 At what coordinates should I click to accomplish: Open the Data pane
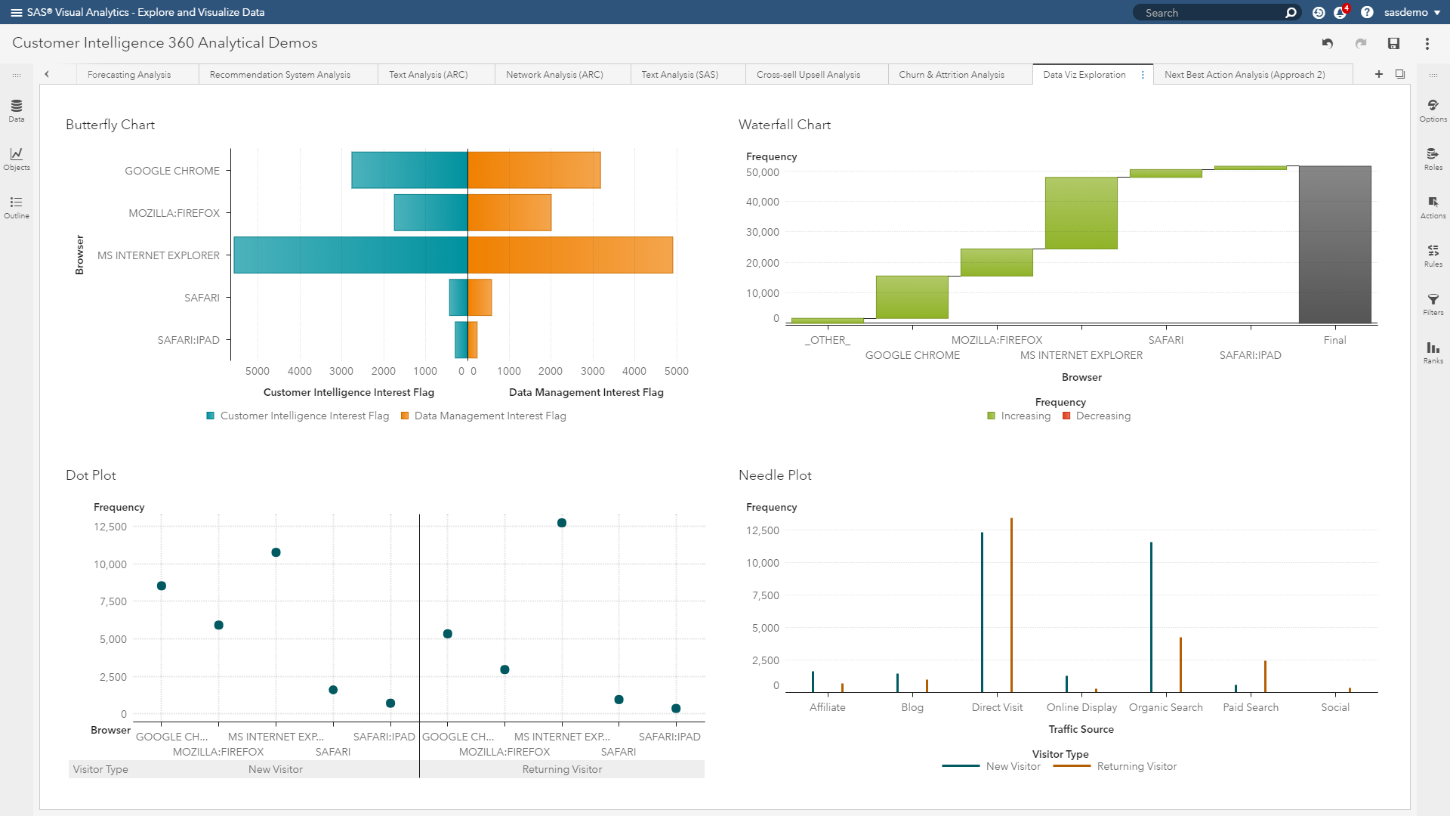tap(17, 110)
